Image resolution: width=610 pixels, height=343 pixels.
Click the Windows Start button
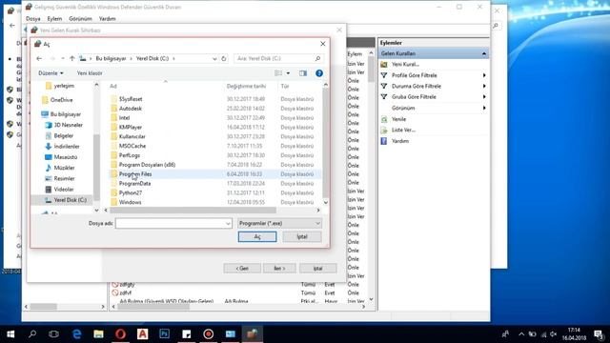coord(10,333)
